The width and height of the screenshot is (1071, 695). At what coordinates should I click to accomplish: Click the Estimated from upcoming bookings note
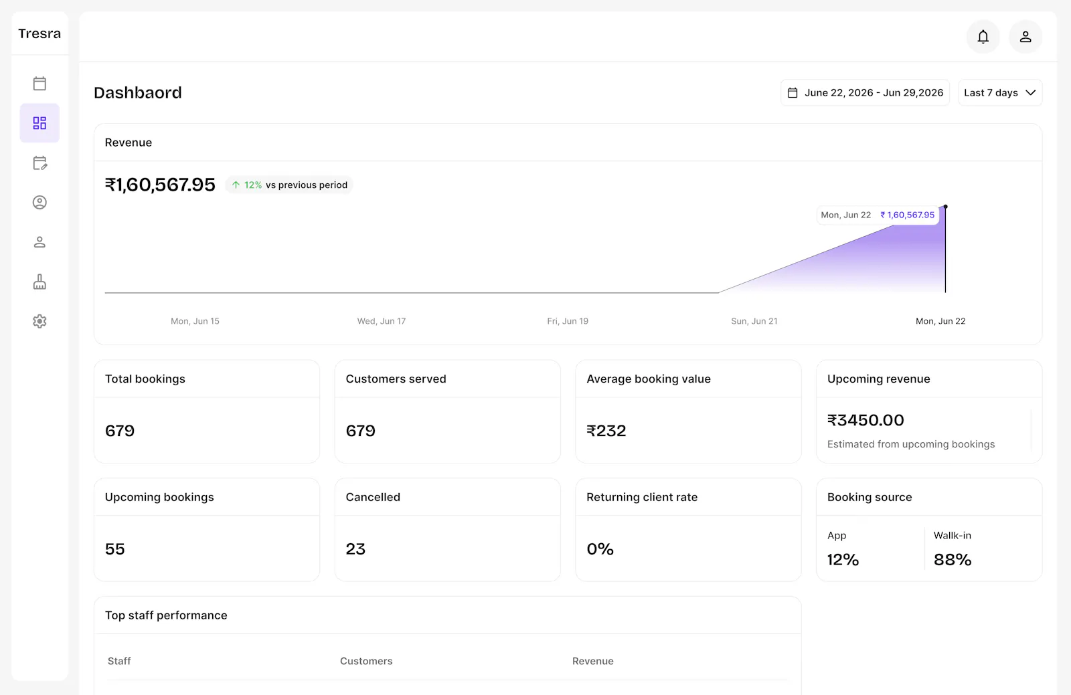tap(911, 444)
